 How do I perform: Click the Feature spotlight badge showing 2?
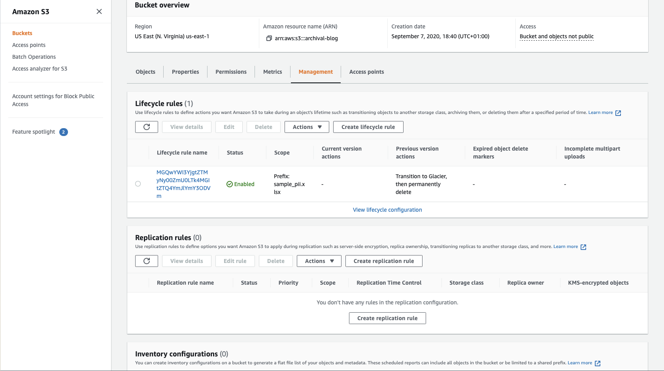click(x=64, y=132)
